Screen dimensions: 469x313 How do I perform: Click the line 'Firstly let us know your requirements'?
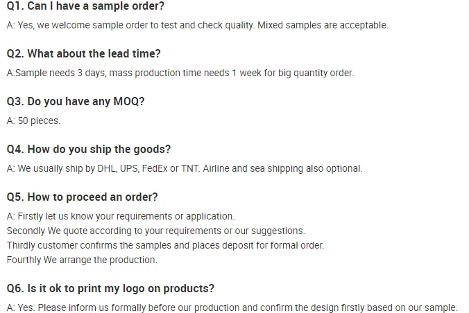point(121,216)
